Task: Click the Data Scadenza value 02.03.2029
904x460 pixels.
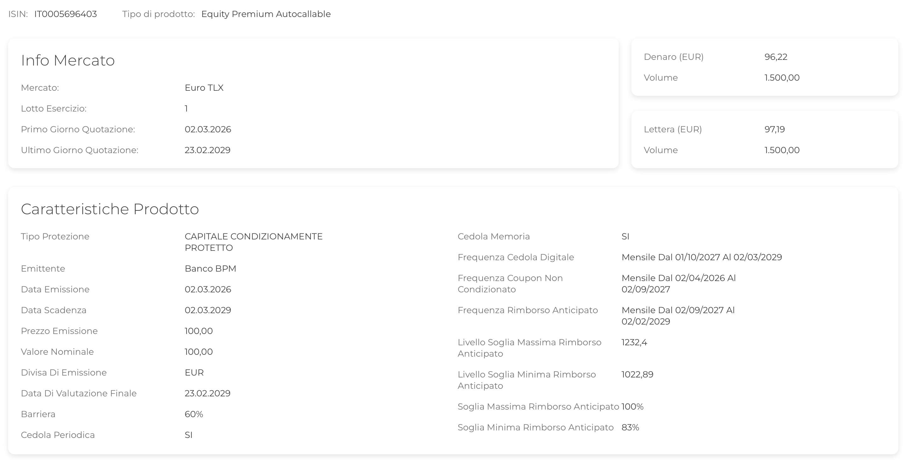Action: click(x=208, y=310)
